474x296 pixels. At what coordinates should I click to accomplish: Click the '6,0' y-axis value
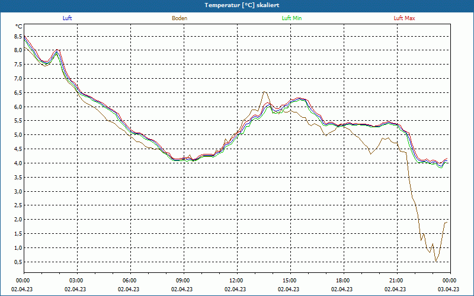pos(18,107)
